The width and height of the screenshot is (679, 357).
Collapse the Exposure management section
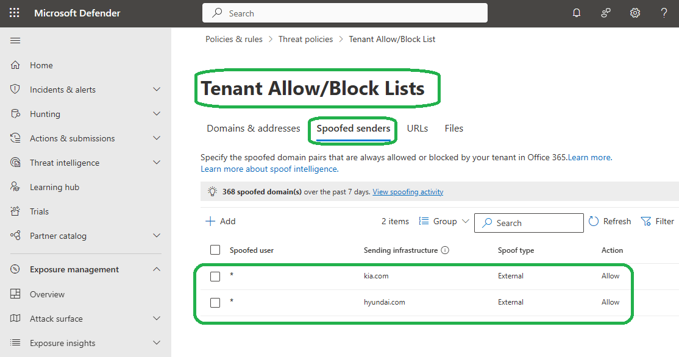[157, 269]
